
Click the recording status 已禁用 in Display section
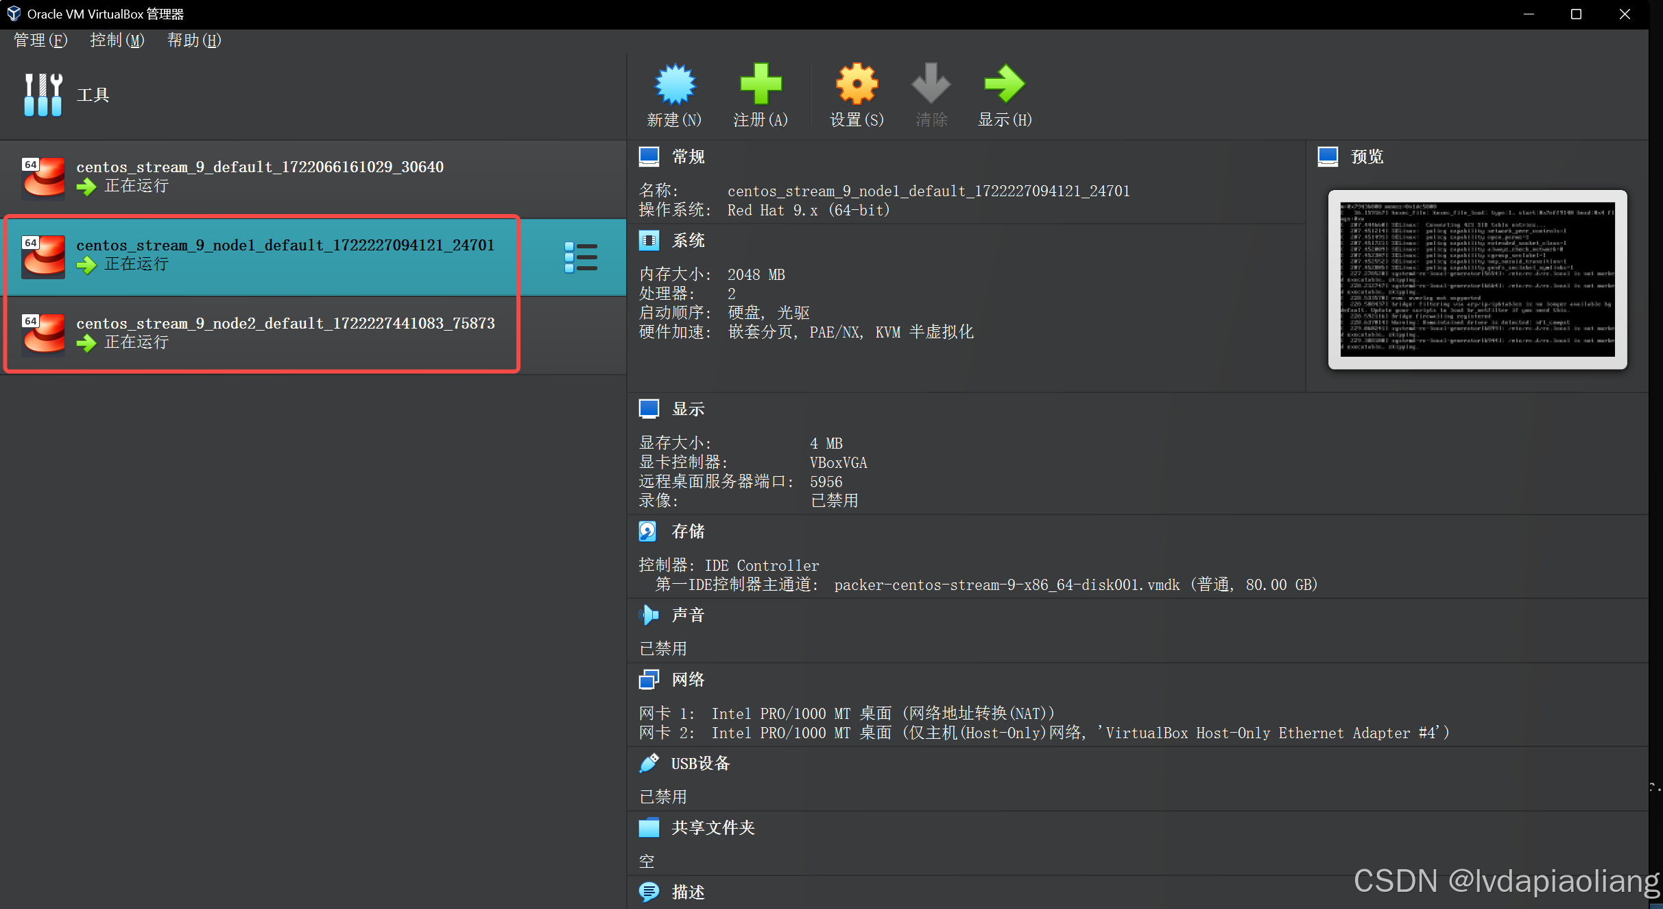click(834, 501)
